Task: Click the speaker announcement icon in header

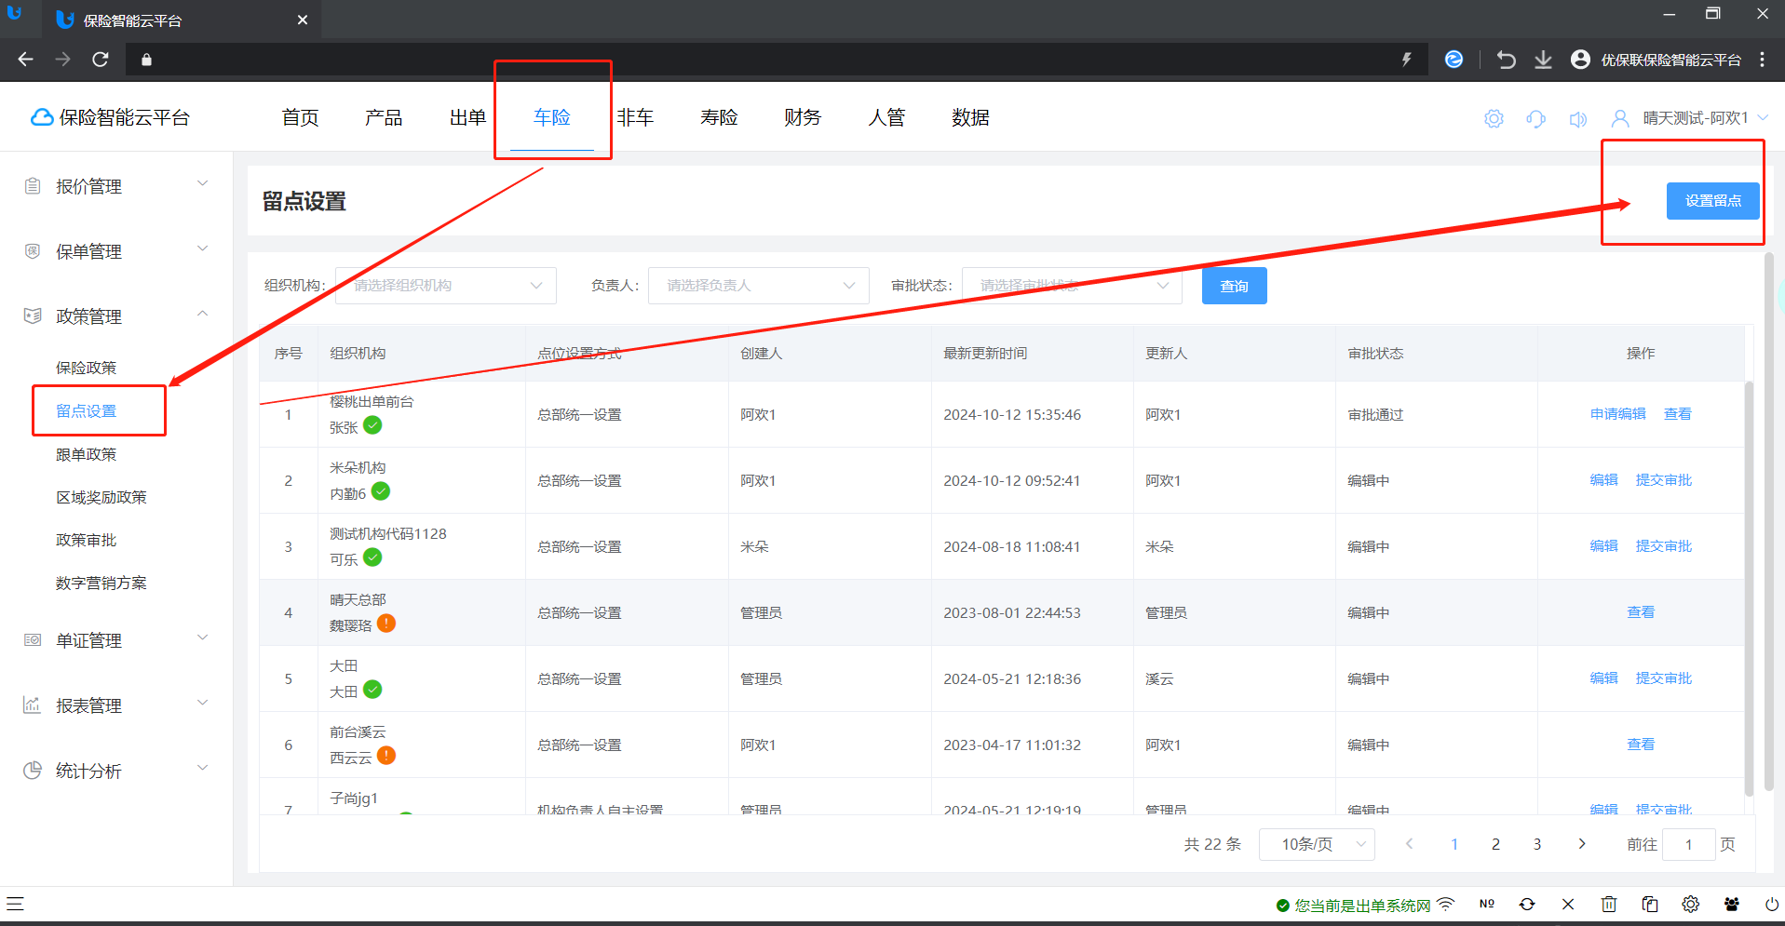Action: (1577, 118)
